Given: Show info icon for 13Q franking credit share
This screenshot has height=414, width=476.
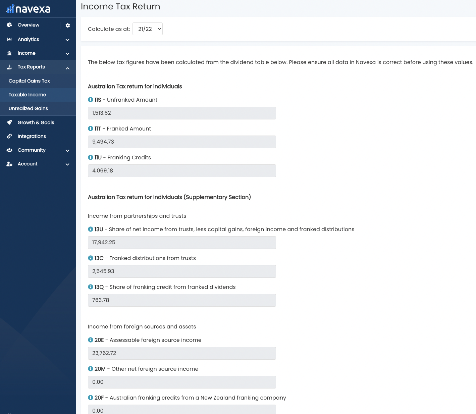Looking at the screenshot, I should pyautogui.click(x=91, y=287).
